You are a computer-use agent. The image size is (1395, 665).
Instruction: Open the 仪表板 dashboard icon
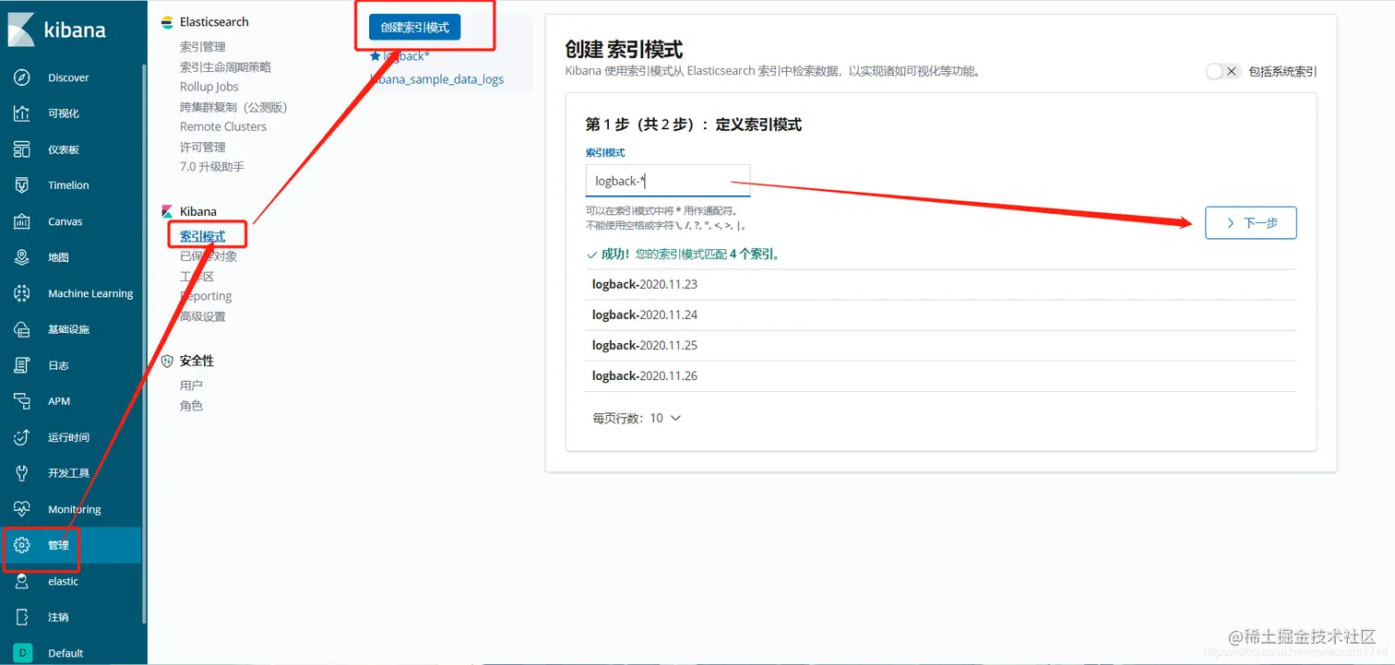tap(22, 149)
